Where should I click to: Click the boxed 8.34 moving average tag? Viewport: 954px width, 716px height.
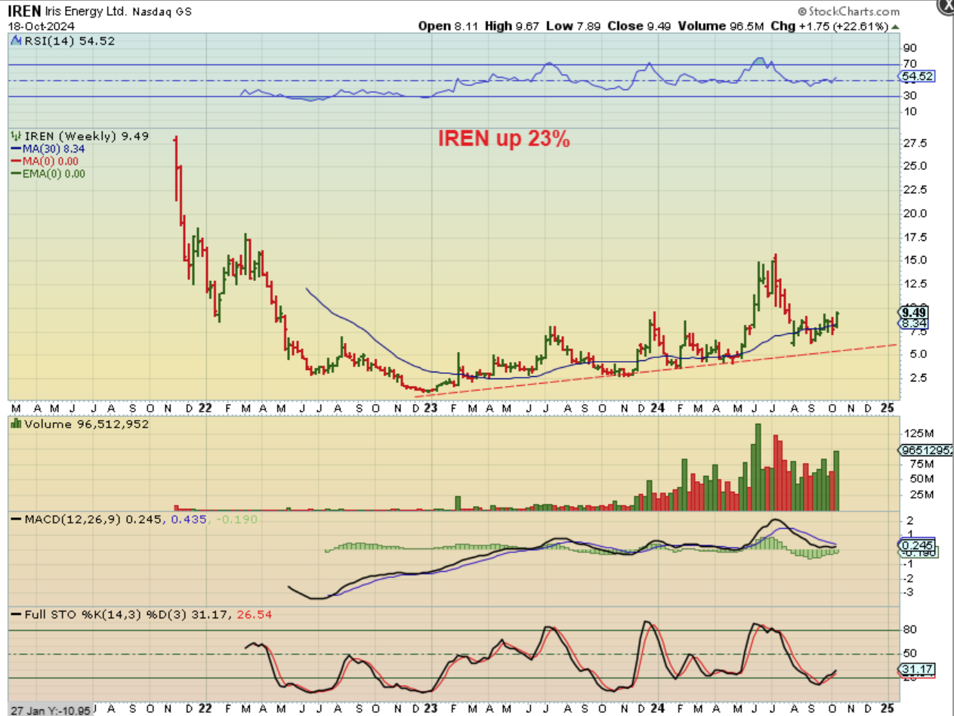pyautogui.click(x=913, y=323)
